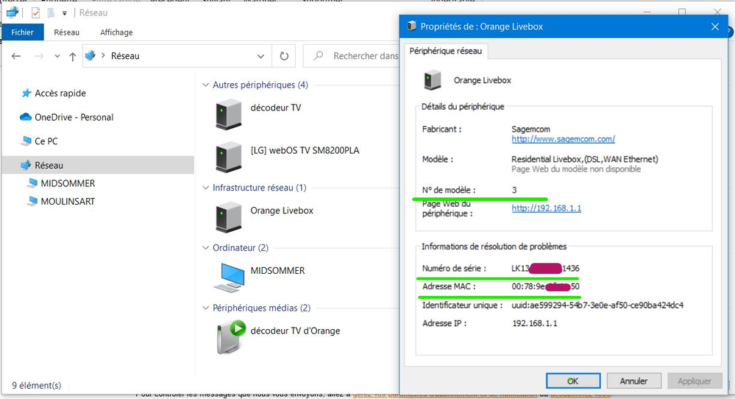
Task: Select the décodeur TV d'Orange media icon
Action: 232,336
